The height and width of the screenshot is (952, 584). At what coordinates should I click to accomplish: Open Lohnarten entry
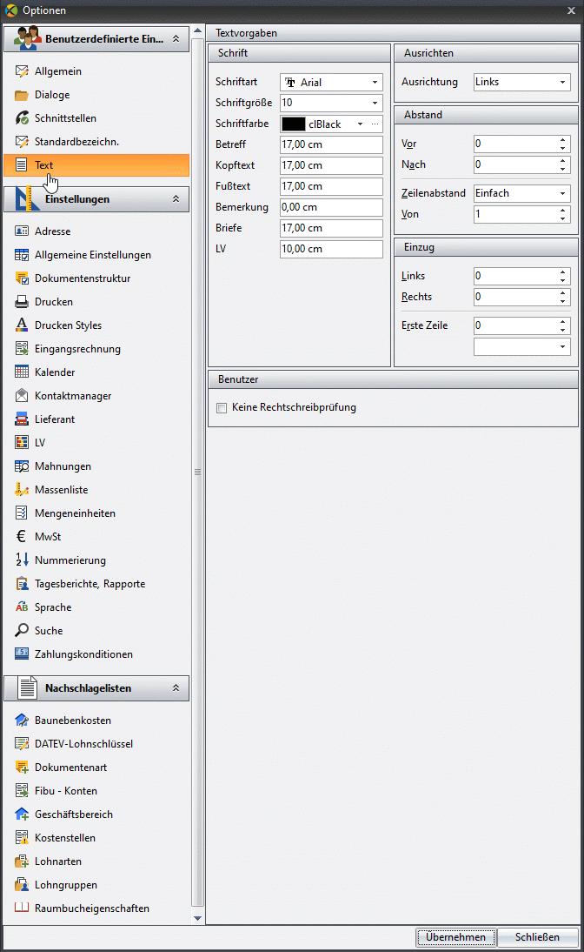click(57, 861)
